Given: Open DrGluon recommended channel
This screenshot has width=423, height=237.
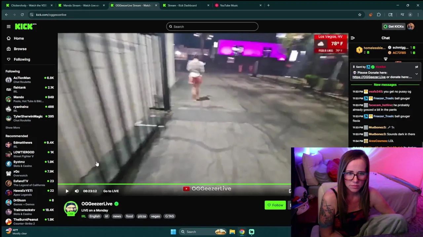Looking at the screenshot, I should [x=30, y=202].
